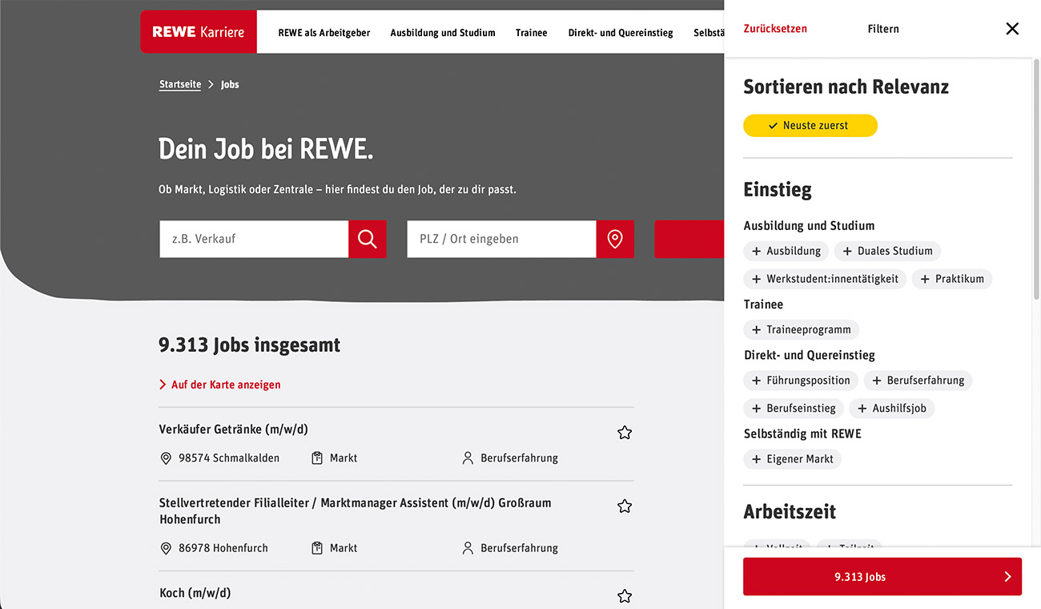Click the Jobs breadcrumb item

(x=230, y=84)
